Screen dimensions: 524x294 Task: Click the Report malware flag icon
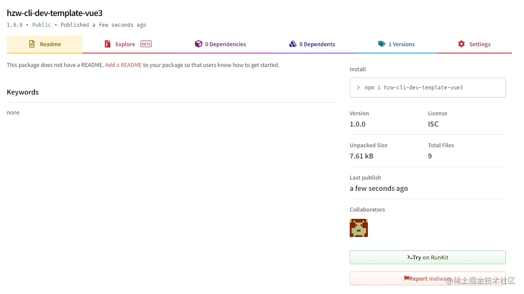(406, 278)
